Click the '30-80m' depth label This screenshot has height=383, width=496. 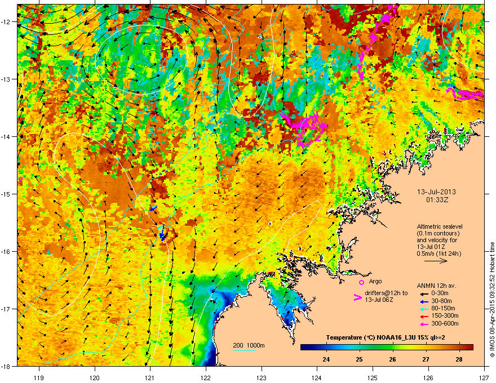coord(441,301)
